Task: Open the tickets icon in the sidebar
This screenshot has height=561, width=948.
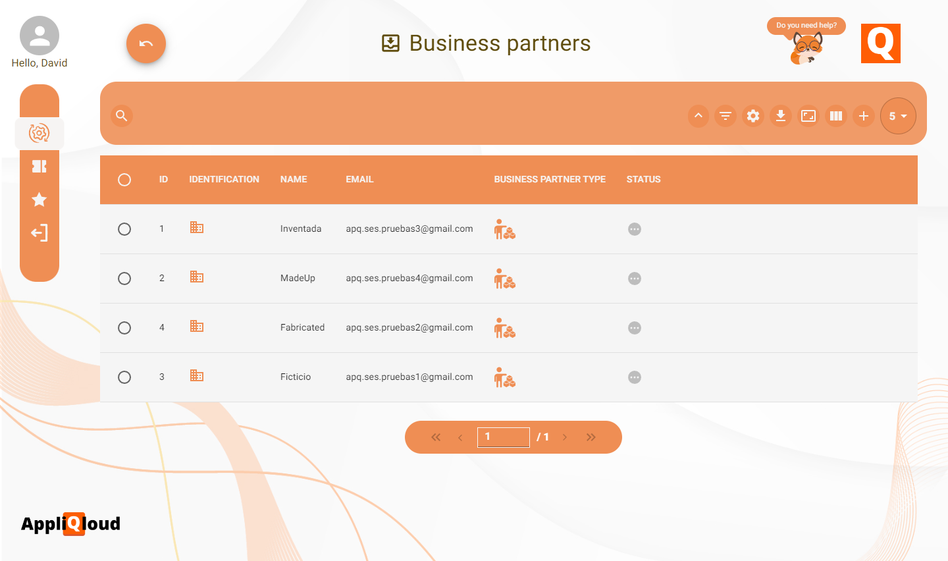Action: click(39, 167)
